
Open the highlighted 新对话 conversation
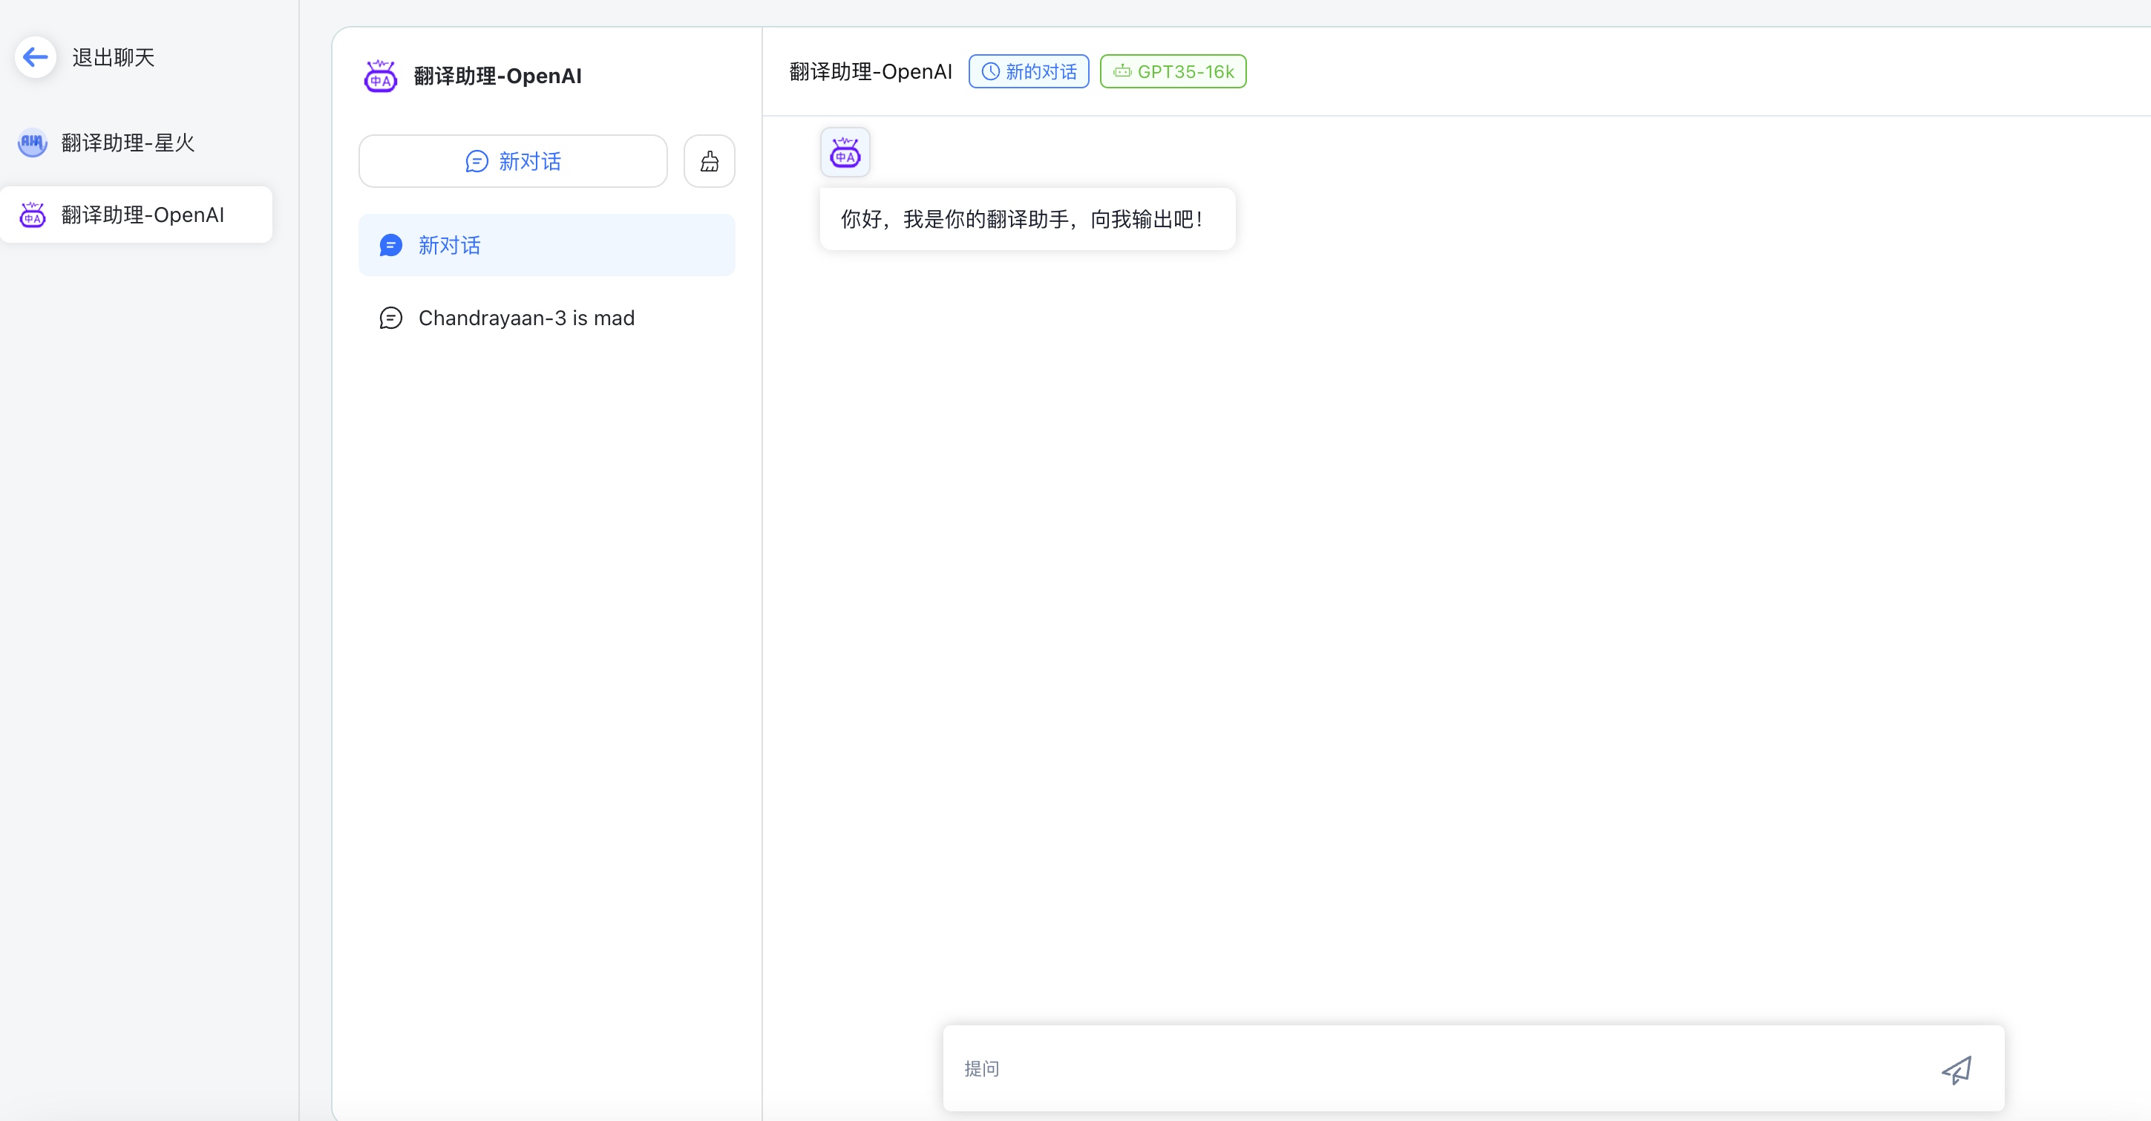pyautogui.click(x=547, y=245)
